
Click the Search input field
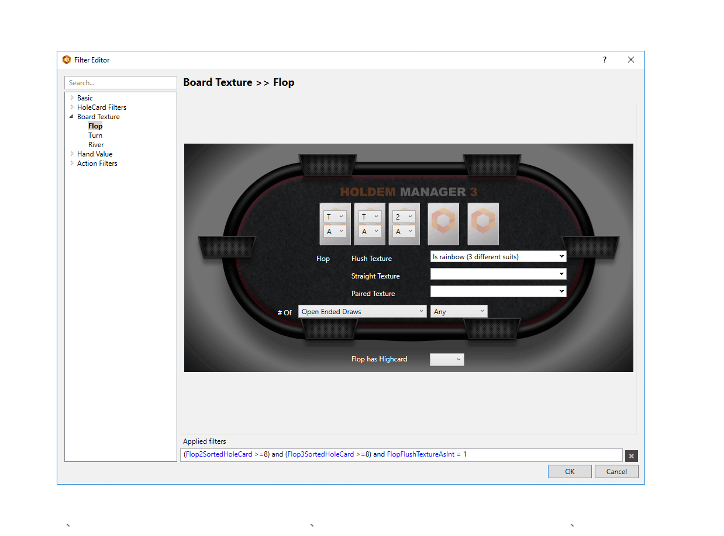point(120,83)
